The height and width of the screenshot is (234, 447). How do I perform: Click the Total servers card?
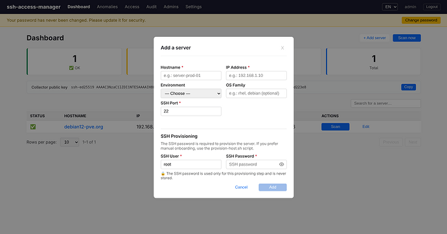[373, 61]
